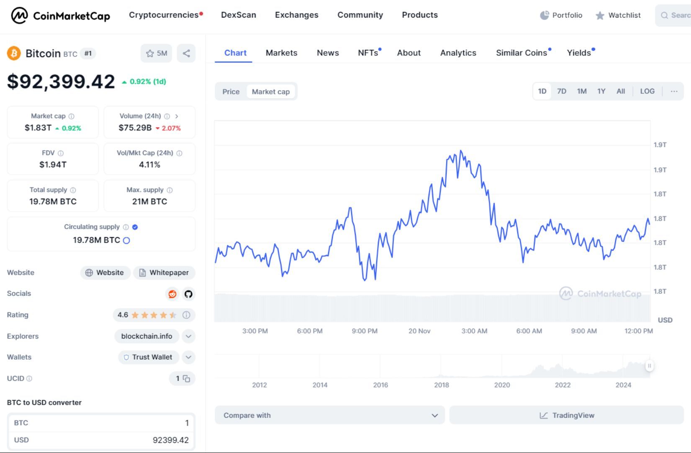Enable LOG scale on the chart
This screenshot has height=453, width=691.
tap(647, 91)
